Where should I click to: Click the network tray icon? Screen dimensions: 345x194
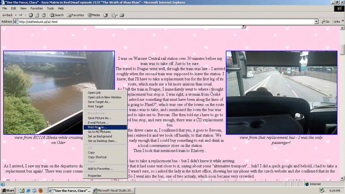click(322, 190)
